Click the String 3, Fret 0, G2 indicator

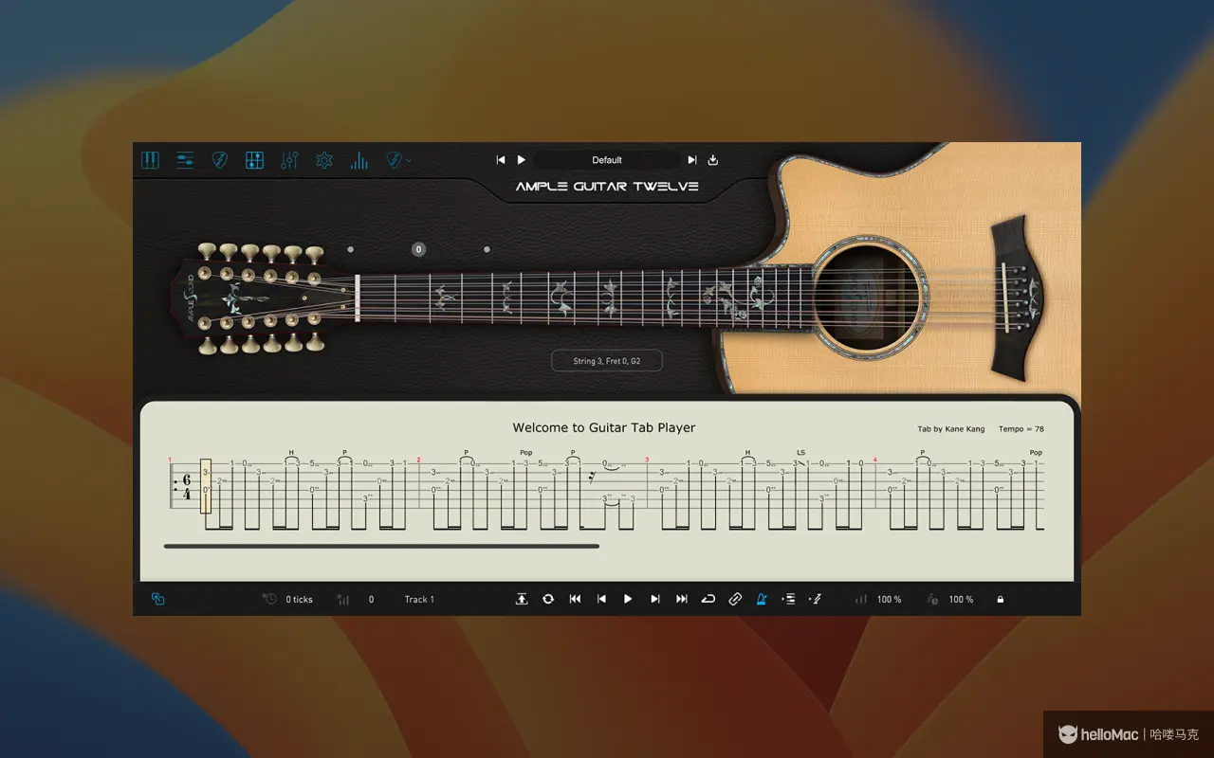click(x=606, y=360)
